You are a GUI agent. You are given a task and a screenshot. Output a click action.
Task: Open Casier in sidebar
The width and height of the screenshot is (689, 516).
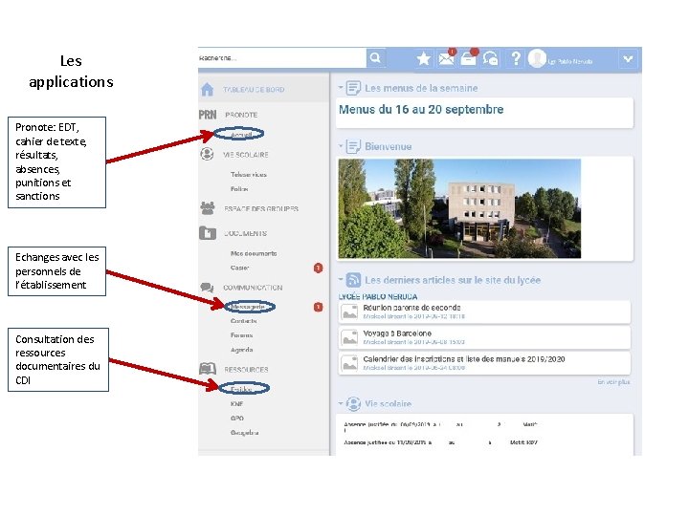[239, 268]
